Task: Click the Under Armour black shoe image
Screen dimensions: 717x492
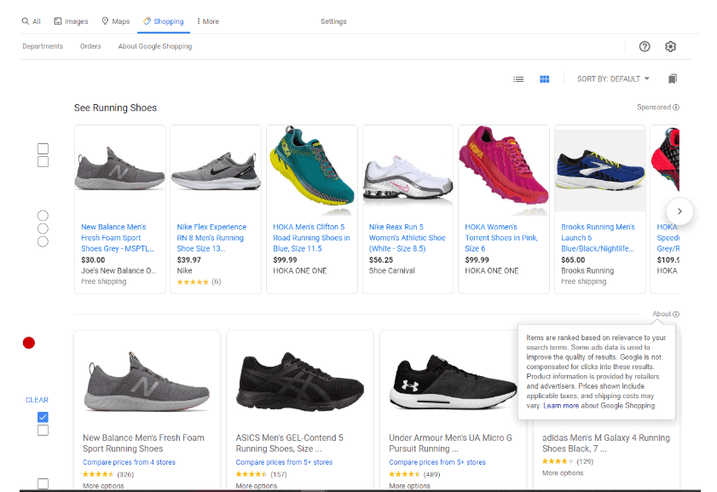Action: 454,382
